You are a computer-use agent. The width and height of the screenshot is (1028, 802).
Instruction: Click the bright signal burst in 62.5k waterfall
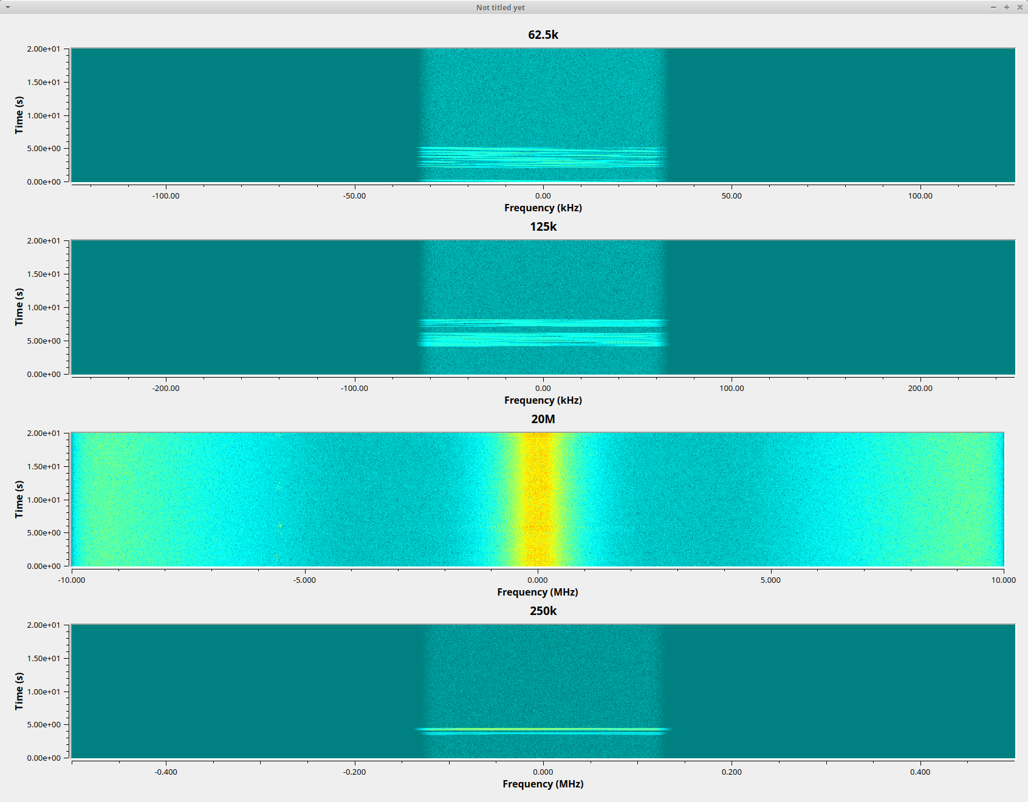pyautogui.click(x=543, y=157)
